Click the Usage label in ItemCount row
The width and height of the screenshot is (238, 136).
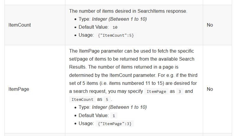pyautogui.click(x=86, y=35)
